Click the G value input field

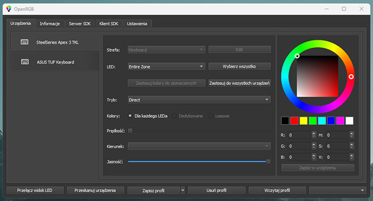(300, 146)
